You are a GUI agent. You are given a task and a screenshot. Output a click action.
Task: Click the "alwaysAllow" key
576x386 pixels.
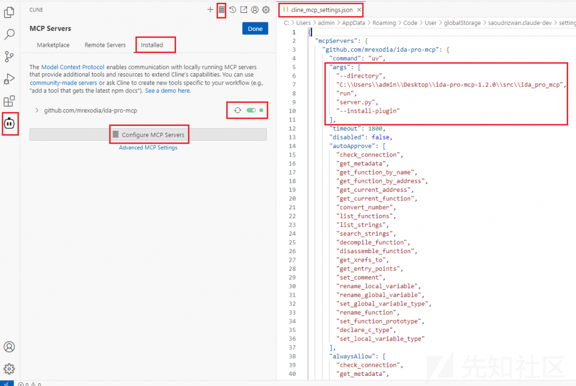pyautogui.click(x=353, y=356)
